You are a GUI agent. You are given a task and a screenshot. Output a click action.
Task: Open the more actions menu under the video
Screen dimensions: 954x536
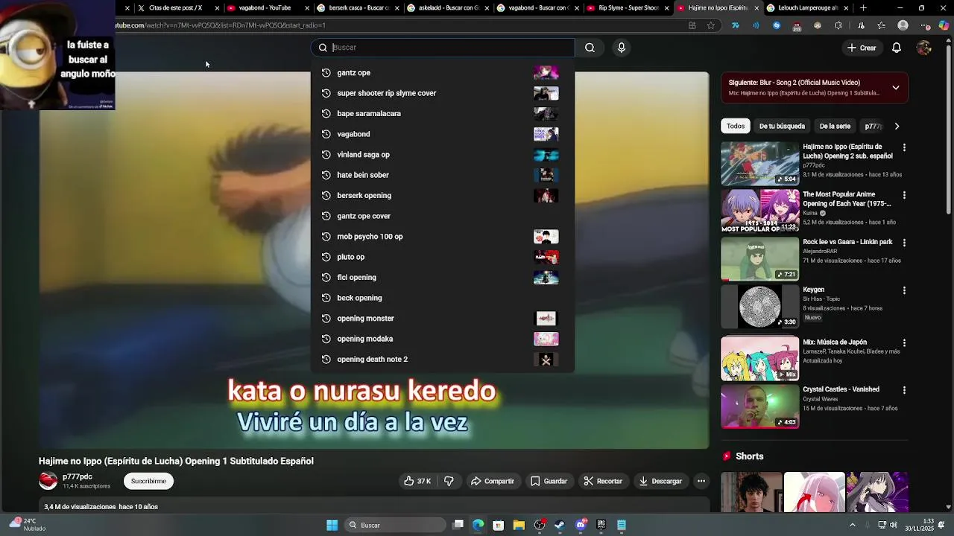(x=701, y=481)
